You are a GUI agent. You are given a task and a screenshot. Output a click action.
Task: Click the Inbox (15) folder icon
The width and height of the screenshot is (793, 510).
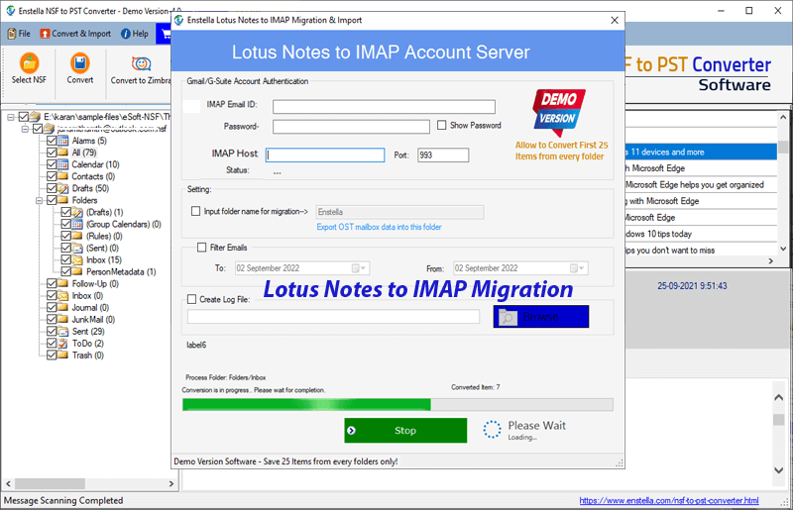(77, 259)
